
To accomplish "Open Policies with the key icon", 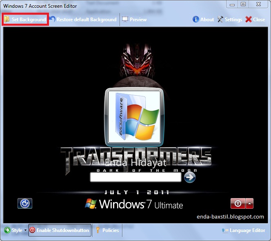I will (107, 230).
